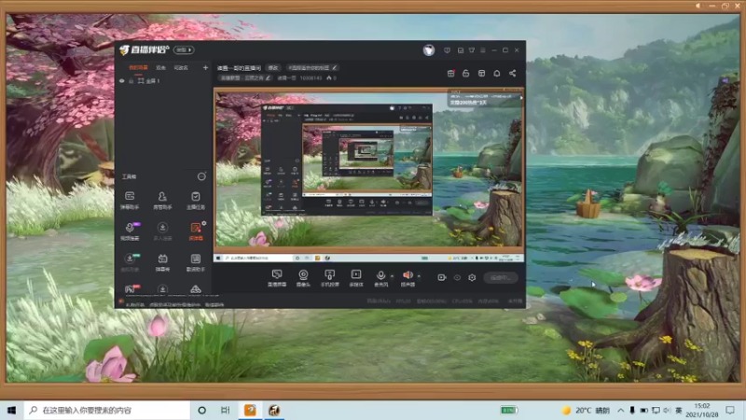Expand microphone options arrow
Screen dimensions: 746x420
click(392, 275)
